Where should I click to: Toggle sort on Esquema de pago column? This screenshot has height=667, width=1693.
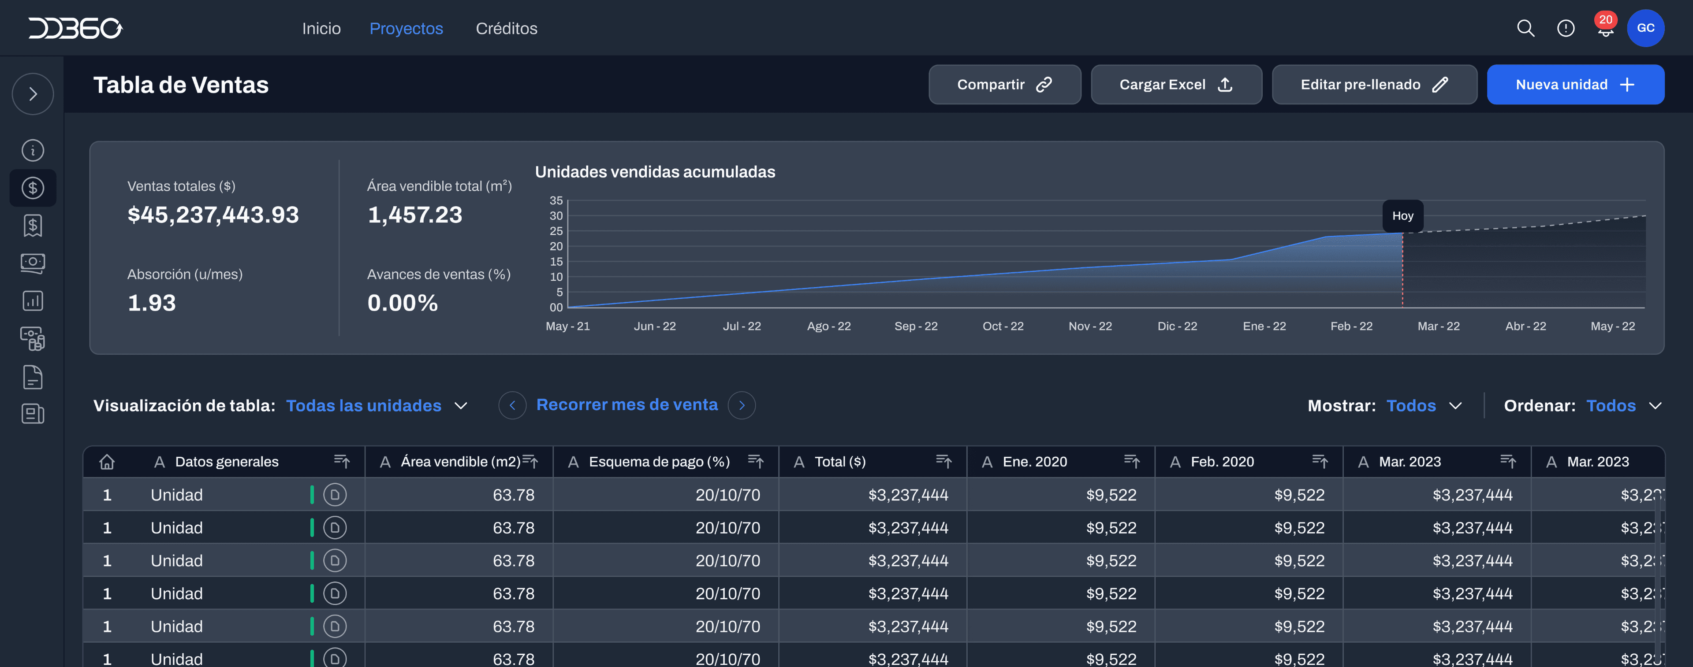pos(755,462)
